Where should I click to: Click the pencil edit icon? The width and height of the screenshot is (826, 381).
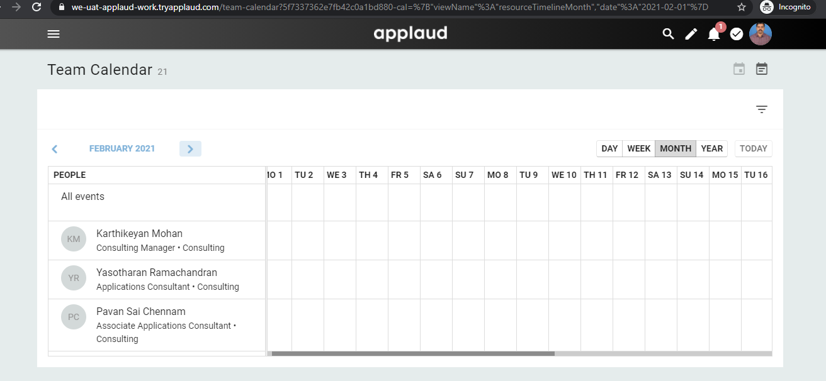pyautogui.click(x=691, y=34)
